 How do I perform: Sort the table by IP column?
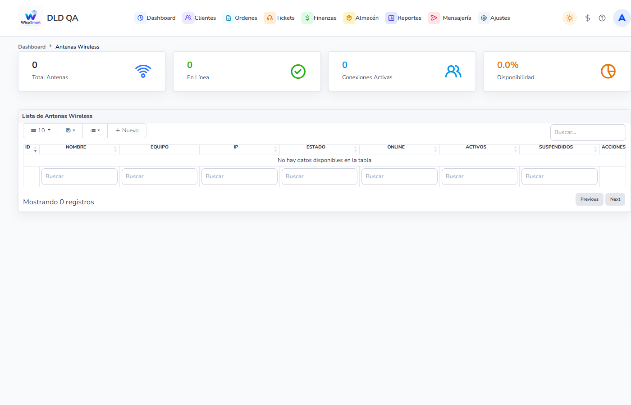239,149
